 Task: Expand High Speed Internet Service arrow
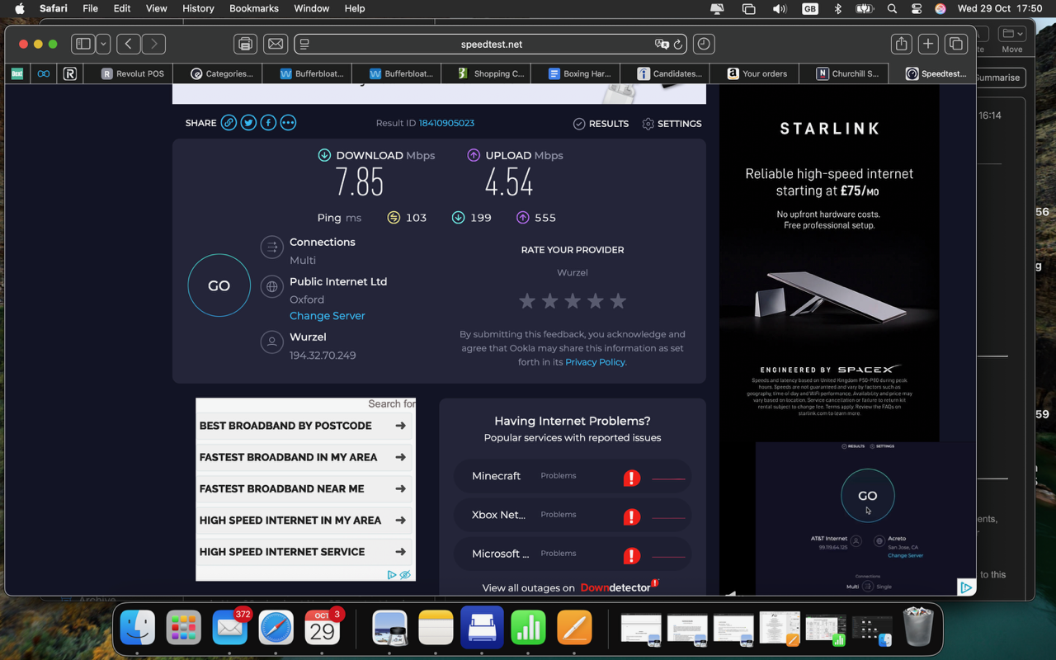coord(400,552)
